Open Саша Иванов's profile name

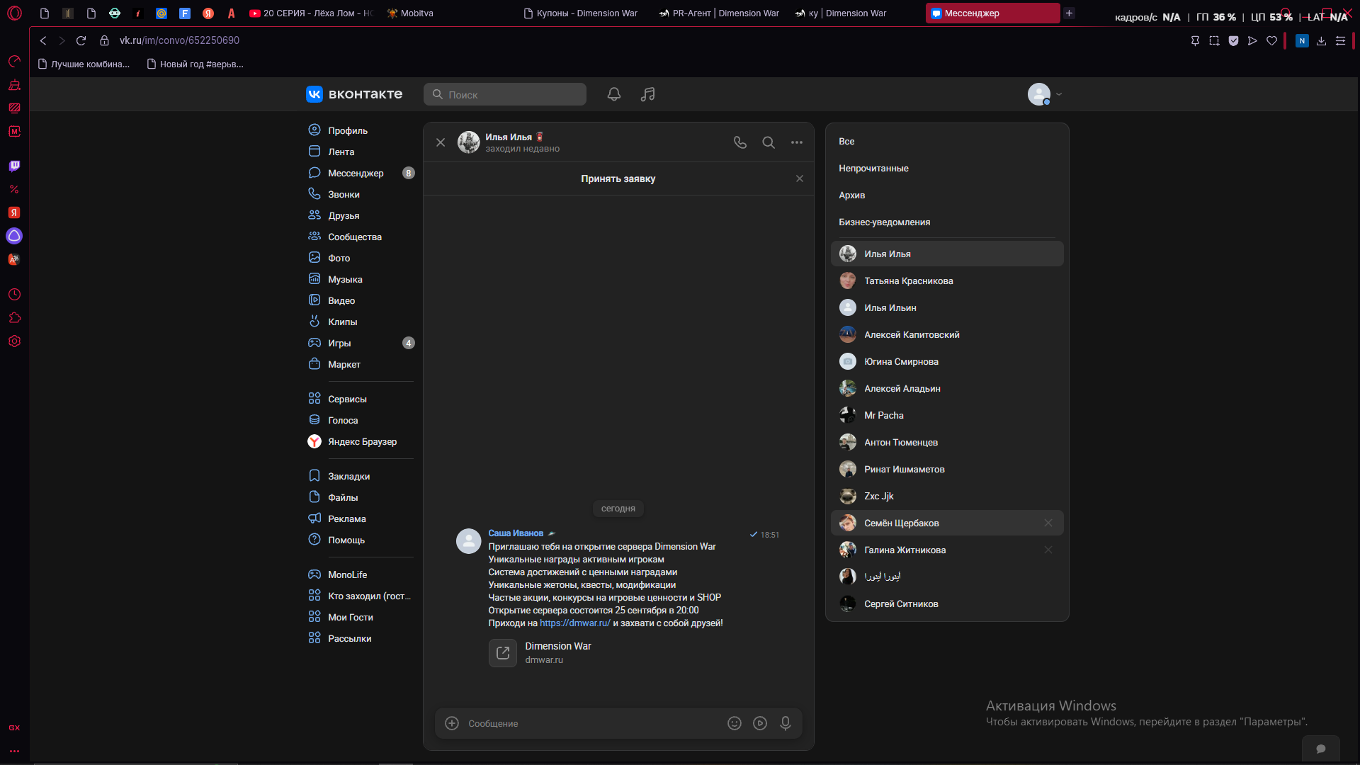pos(516,533)
